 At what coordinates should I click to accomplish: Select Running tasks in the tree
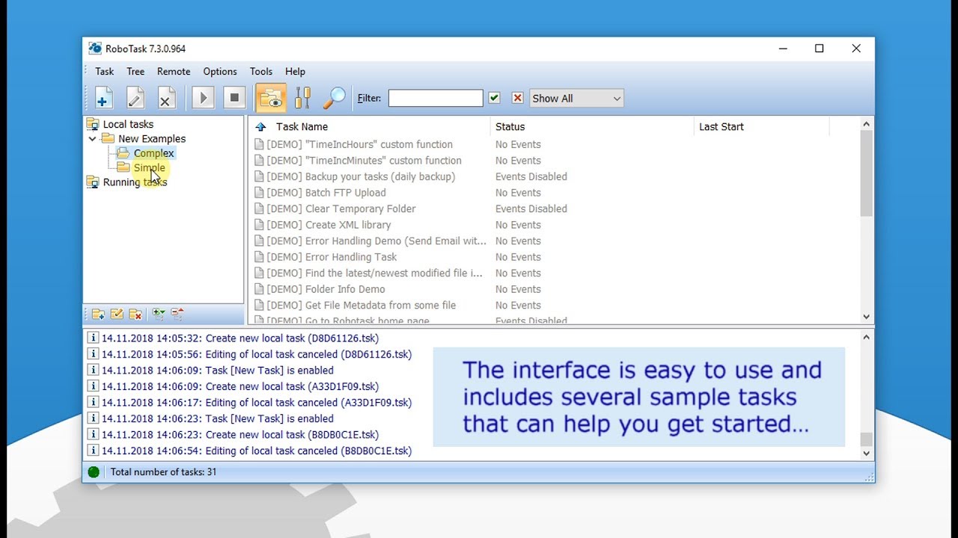pyautogui.click(x=135, y=182)
